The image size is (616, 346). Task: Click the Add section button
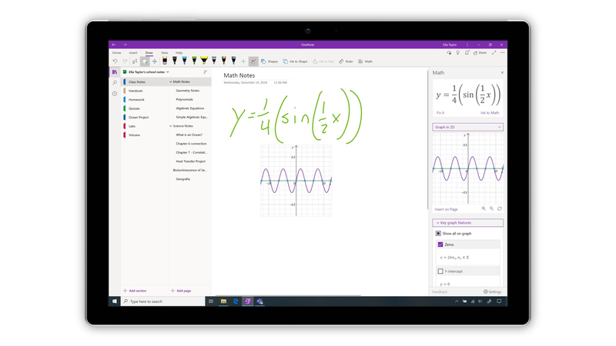pyautogui.click(x=135, y=291)
